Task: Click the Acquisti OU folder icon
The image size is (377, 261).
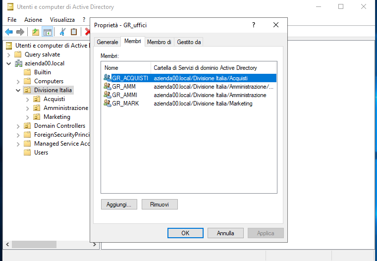Action: pyautogui.click(x=37, y=99)
